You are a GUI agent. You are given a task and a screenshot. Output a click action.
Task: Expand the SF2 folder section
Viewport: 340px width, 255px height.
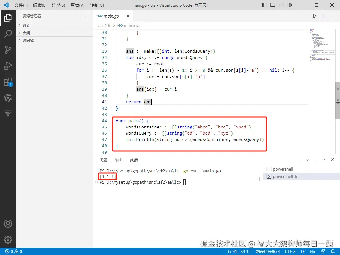pyautogui.click(x=55, y=25)
